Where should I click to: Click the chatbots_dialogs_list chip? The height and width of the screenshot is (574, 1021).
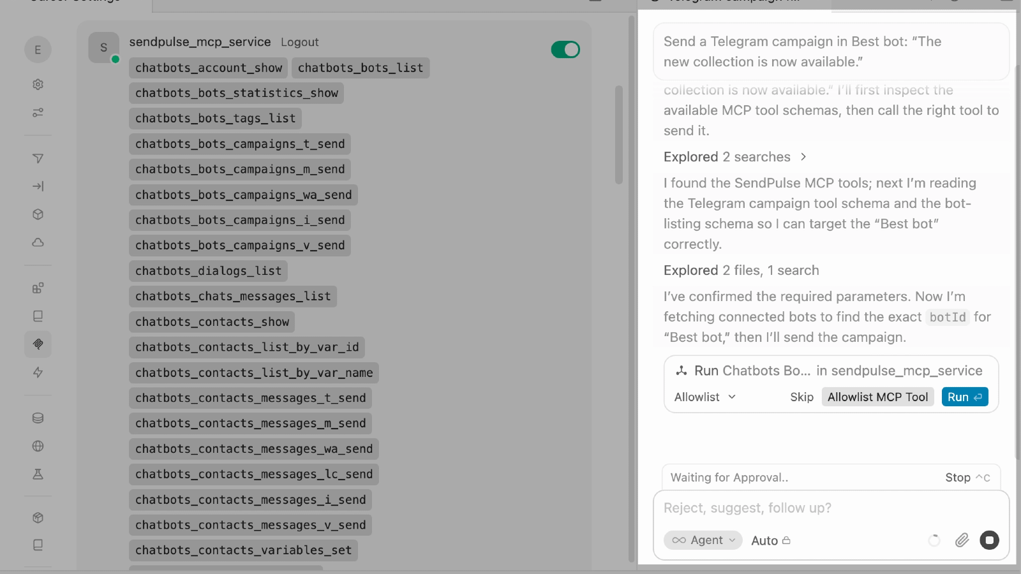(x=209, y=271)
